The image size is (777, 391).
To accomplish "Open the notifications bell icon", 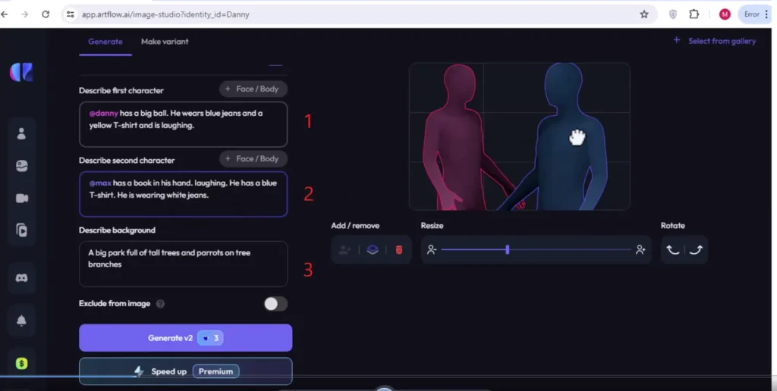I will [x=21, y=321].
